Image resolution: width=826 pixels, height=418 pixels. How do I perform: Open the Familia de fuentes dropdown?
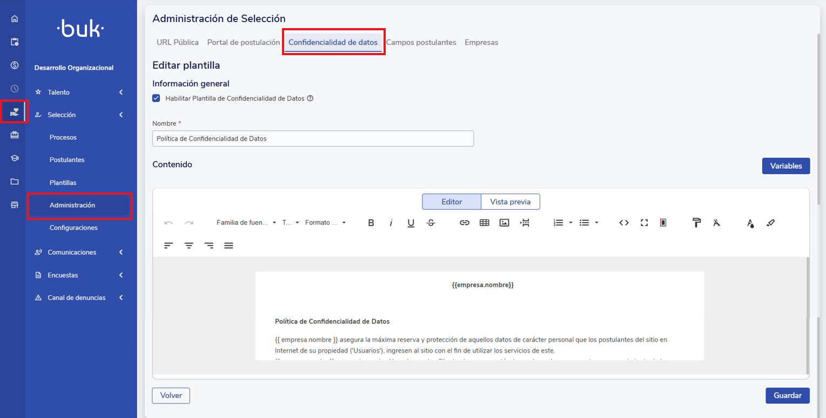[246, 223]
